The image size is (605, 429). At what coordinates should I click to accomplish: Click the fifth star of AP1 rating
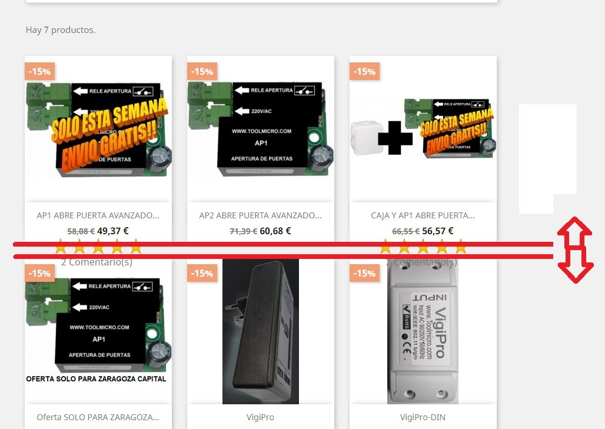point(136,247)
